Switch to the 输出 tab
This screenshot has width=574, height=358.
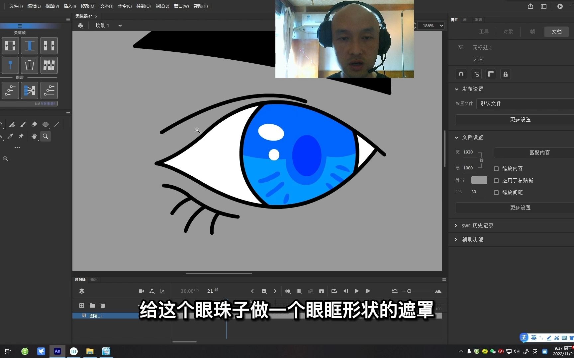94,280
